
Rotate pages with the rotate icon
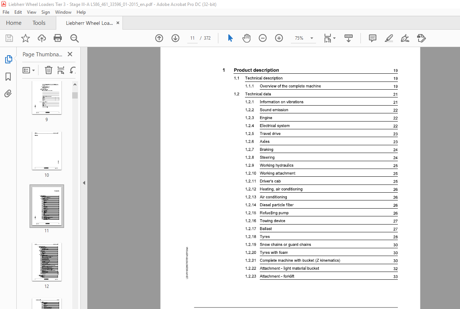point(73,70)
